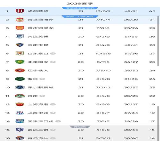Tap the 降级区 relegation zone label
Image resolution: width=160 pixels, height=141 pixels.
pos(80,127)
